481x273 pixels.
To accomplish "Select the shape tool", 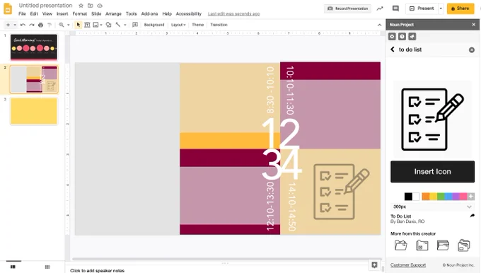I will [108, 25].
